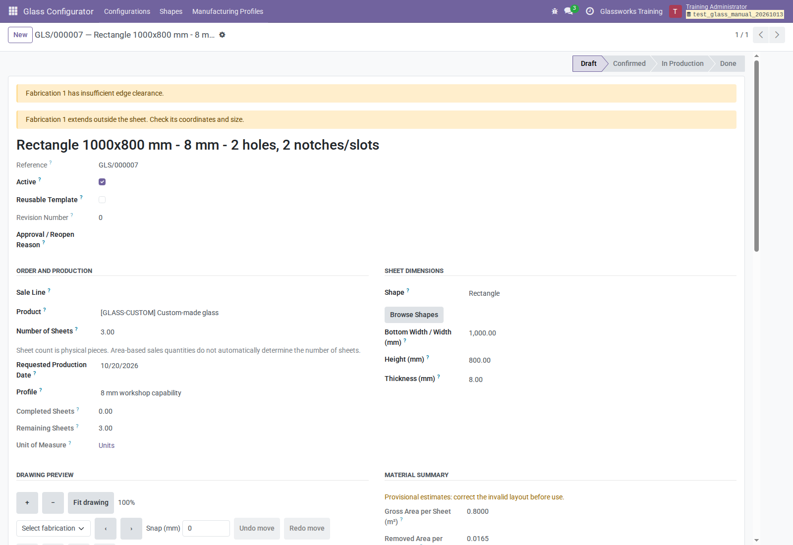Click the Profile field 8 mm workshop capability
This screenshot has height=545, width=793.
[141, 393]
